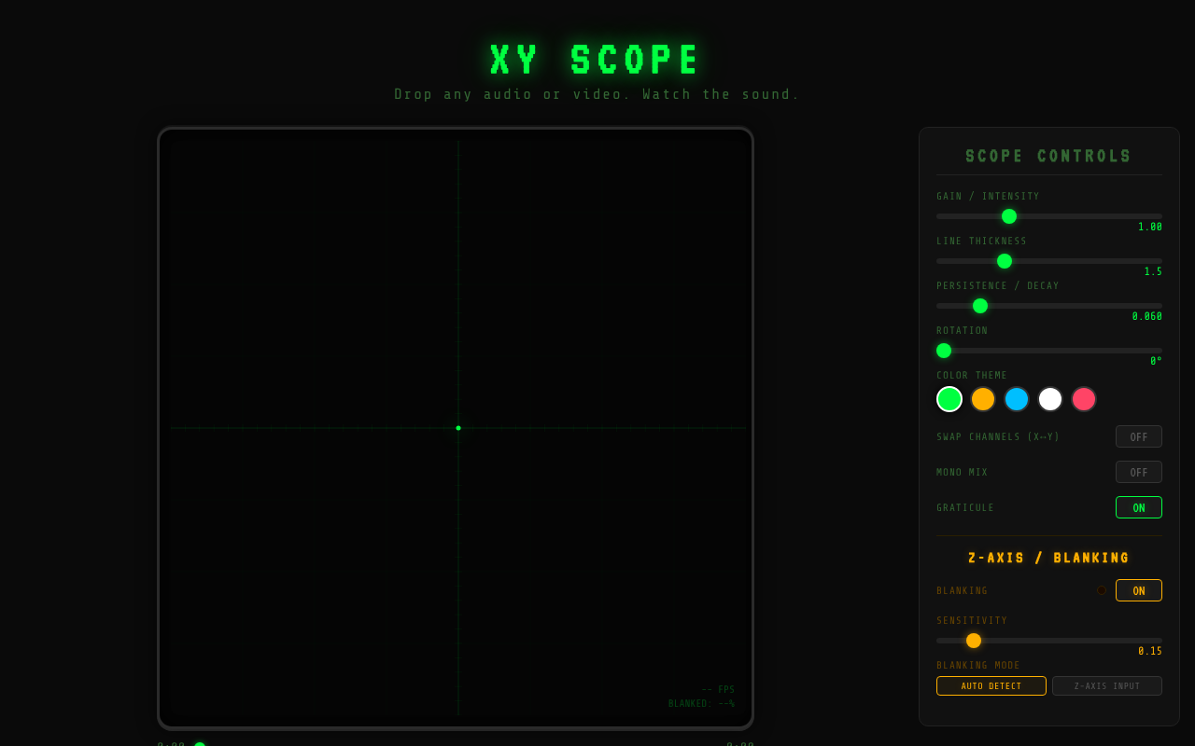Click the Blanking Mode label
This screenshot has width=1195, height=746.
point(978,666)
